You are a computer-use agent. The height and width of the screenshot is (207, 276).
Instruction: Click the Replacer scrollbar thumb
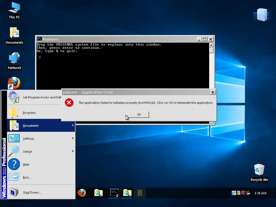click(x=211, y=50)
